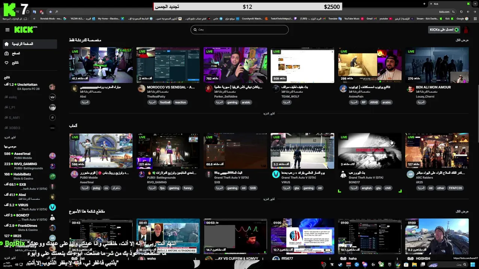The image size is (479, 269).
Task: Open TEAM_WOLF stream thumbnail
Action: 302,65
